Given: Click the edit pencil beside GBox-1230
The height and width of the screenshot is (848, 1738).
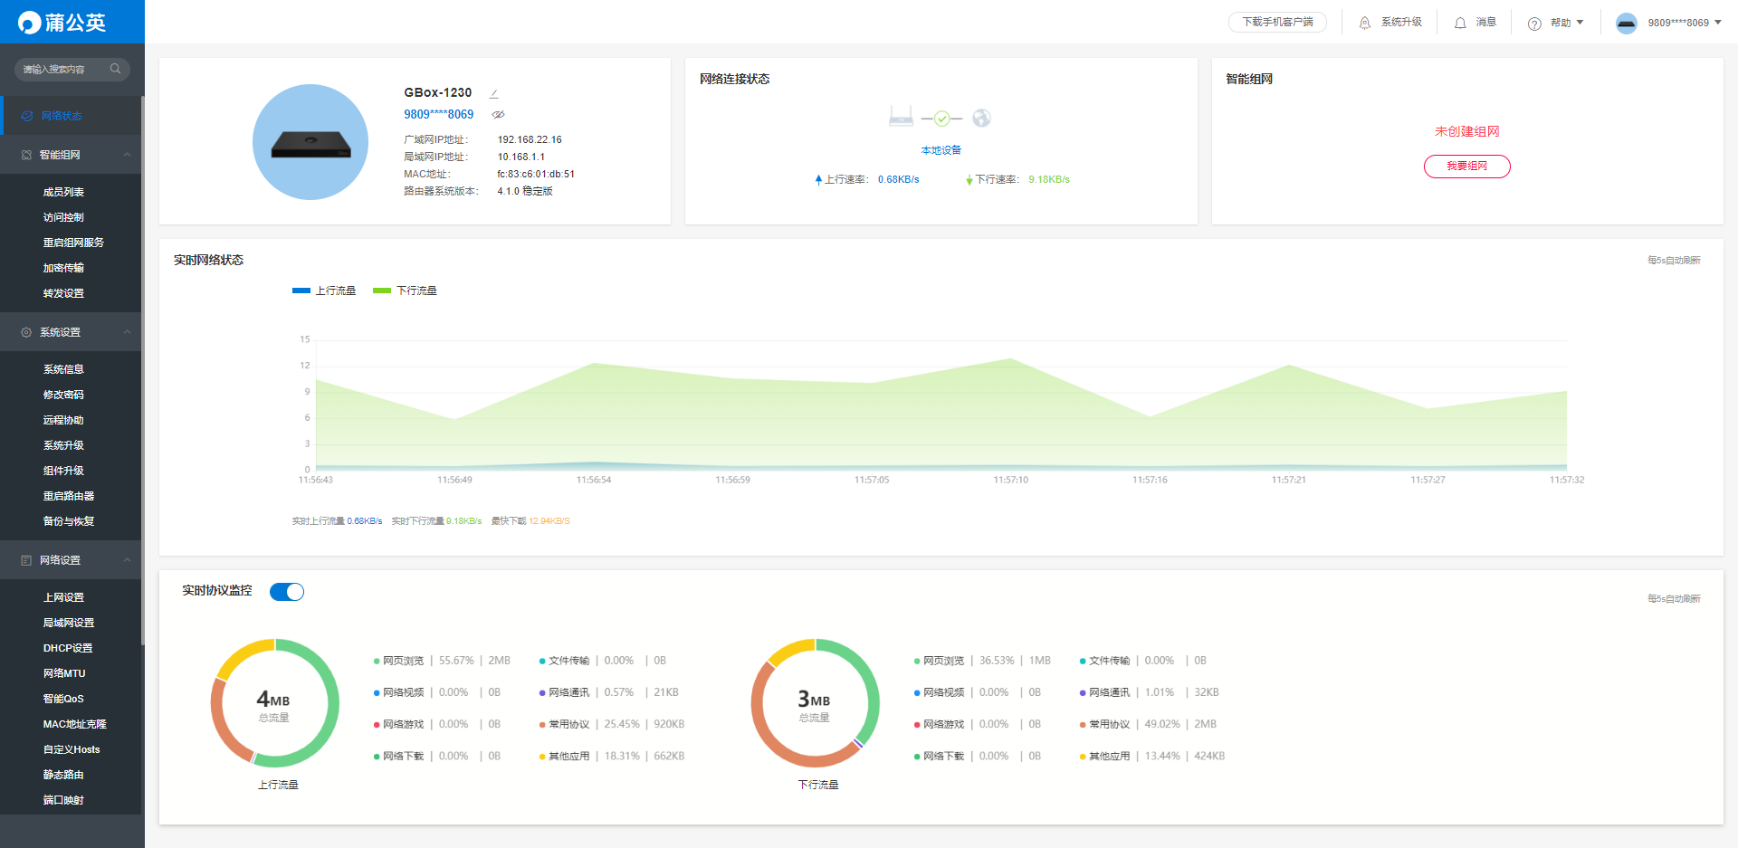Looking at the screenshot, I should 494,93.
